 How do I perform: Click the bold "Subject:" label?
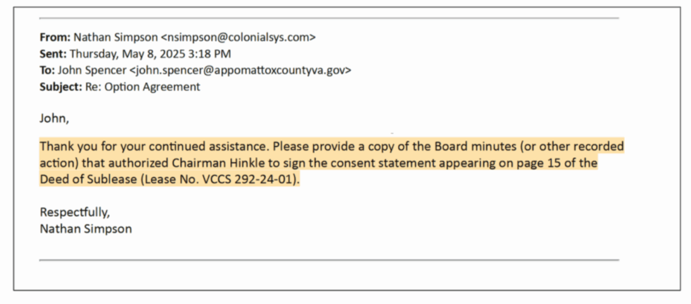coord(59,86)
